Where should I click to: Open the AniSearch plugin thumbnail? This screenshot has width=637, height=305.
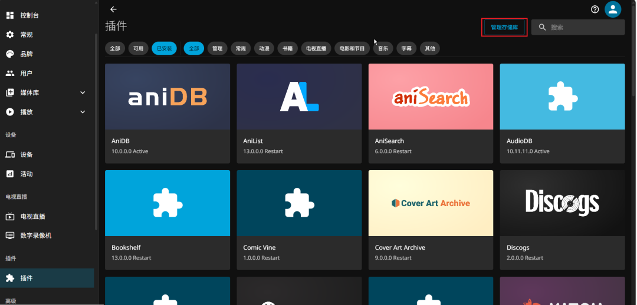click(431, 97)
